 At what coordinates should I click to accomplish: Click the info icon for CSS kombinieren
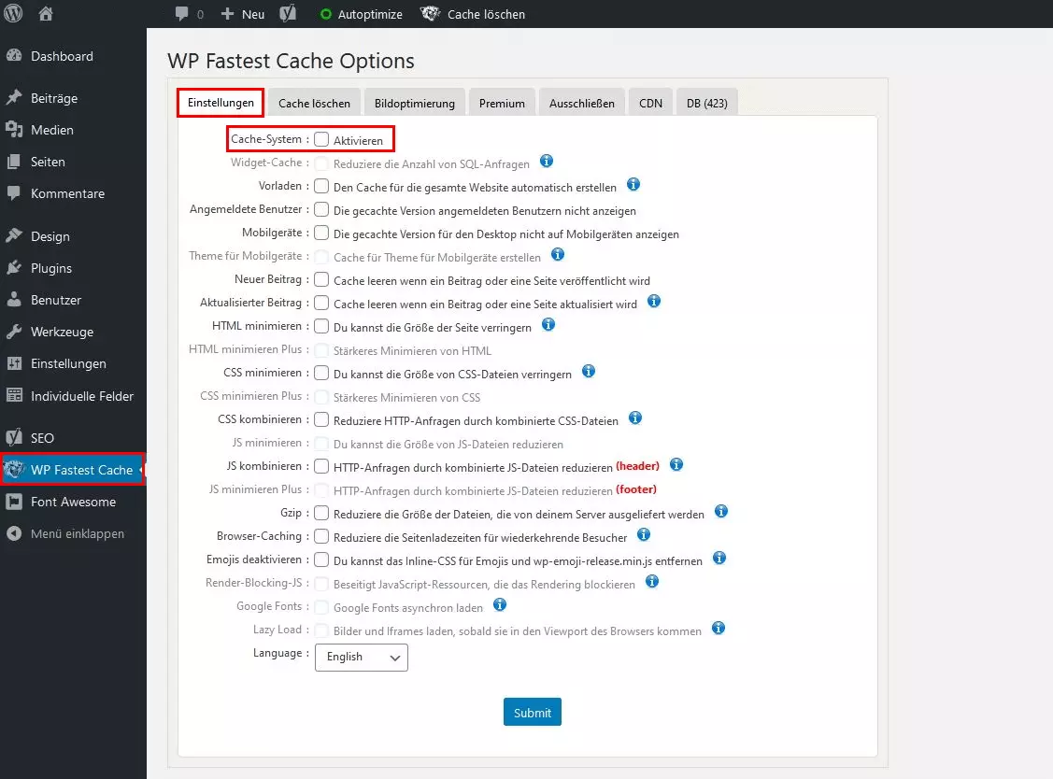point(635,418)
